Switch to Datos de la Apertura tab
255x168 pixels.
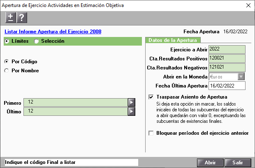point(173,40)
